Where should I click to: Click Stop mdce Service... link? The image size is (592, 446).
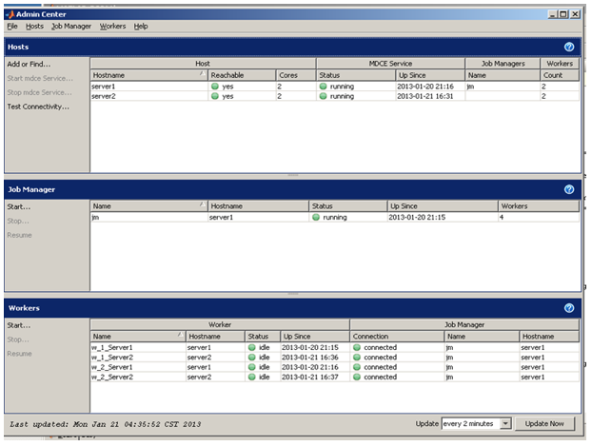point(39,92)
